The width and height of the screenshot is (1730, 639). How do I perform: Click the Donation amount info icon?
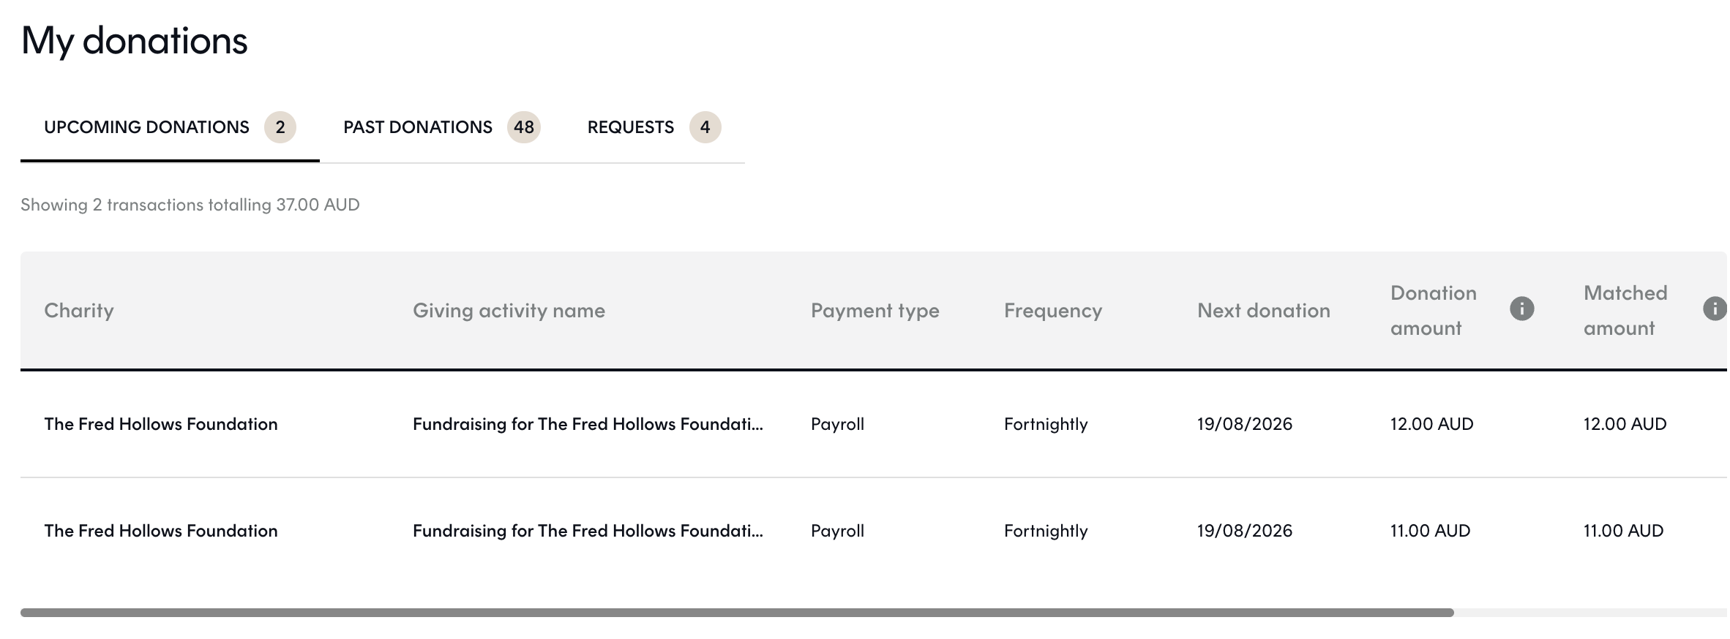(1521, 309)
